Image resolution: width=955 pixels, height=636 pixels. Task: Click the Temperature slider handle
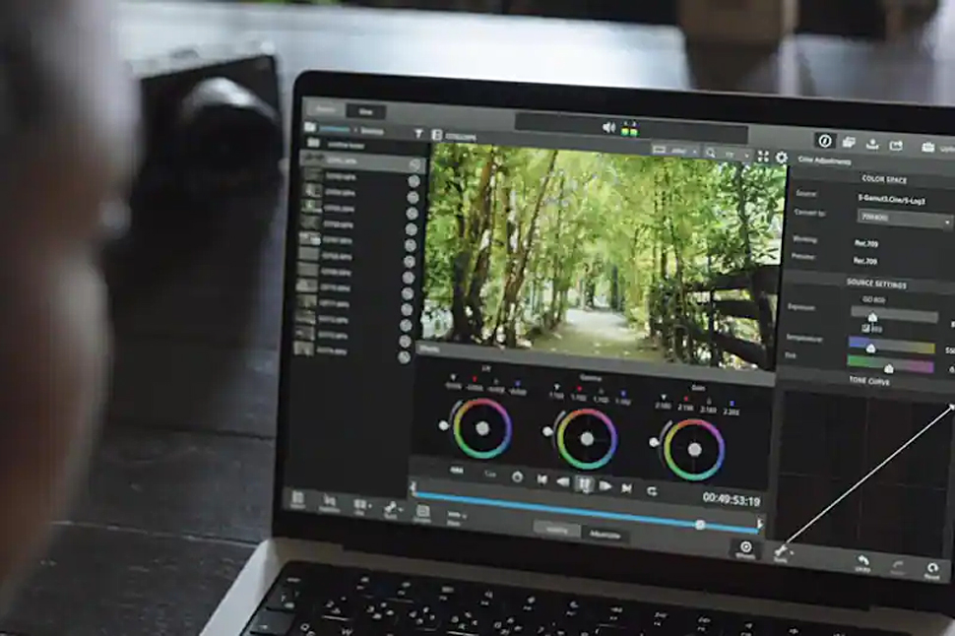[871, 348]
